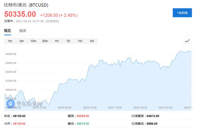Image resolution: width=197 pixels, height=134 pixels.
Task: Add BTCUSD to watchlist with +加自选
Action: tap(182, 13)
